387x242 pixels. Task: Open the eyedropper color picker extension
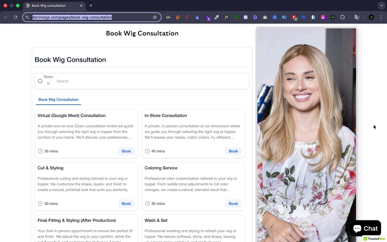(x=216, y=17)
